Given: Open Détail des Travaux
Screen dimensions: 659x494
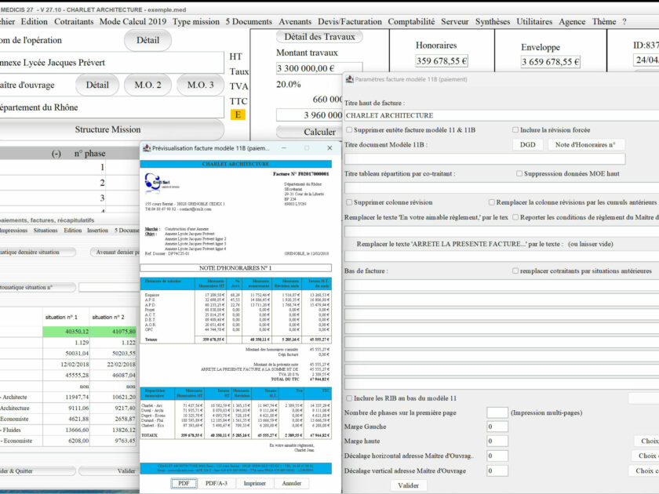Looking at the screenshot, I should [x=319, y=37].
